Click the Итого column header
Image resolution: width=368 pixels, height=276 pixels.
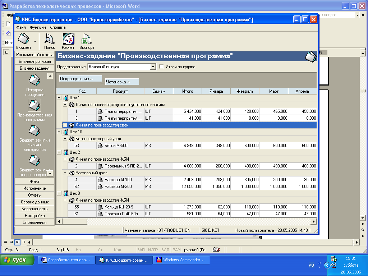pyautogui.click(x=188, y=91)
